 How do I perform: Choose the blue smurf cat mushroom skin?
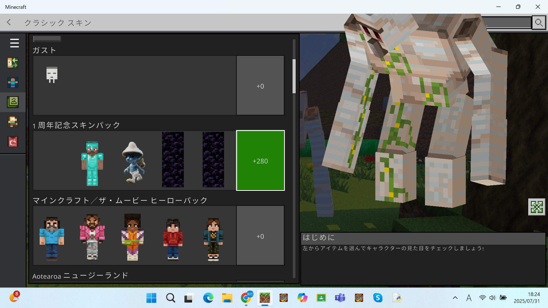[x=134, y=162]
